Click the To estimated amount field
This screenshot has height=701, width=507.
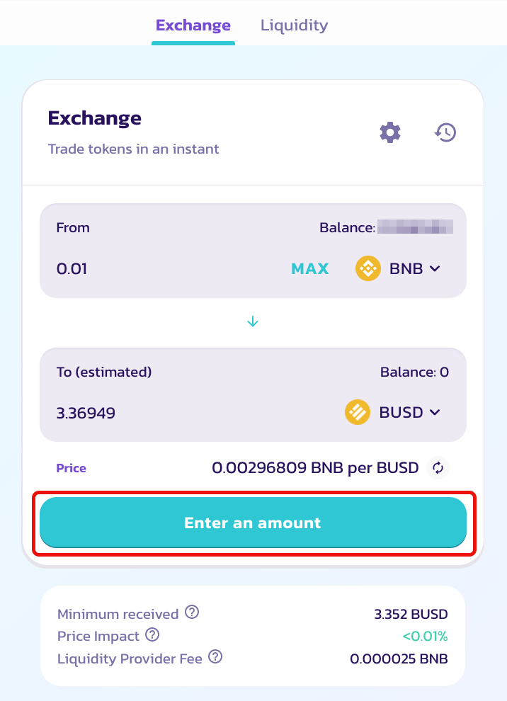pyautogui.click(x=197, y=412)
